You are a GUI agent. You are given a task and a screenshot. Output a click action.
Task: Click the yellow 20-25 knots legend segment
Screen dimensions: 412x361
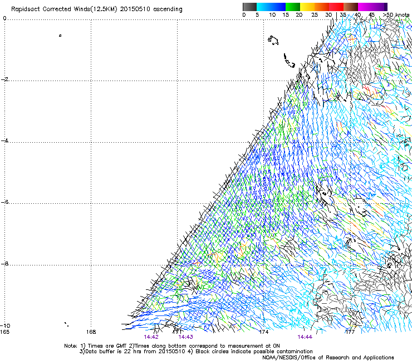[x=307, y=7]
